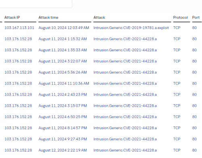
Task: Select TCP in the 3:22:07 AM row
Action: pyautogui.click(x=177, y=61)
